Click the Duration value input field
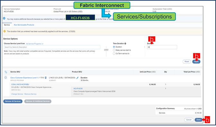The image size is (216, 127). point(162,47)
